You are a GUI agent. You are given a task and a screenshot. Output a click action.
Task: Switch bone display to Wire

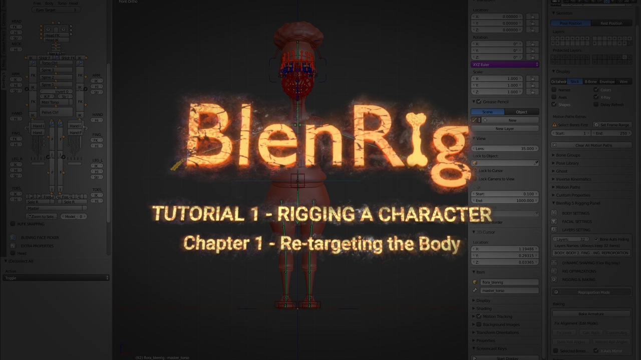[623, 81]
